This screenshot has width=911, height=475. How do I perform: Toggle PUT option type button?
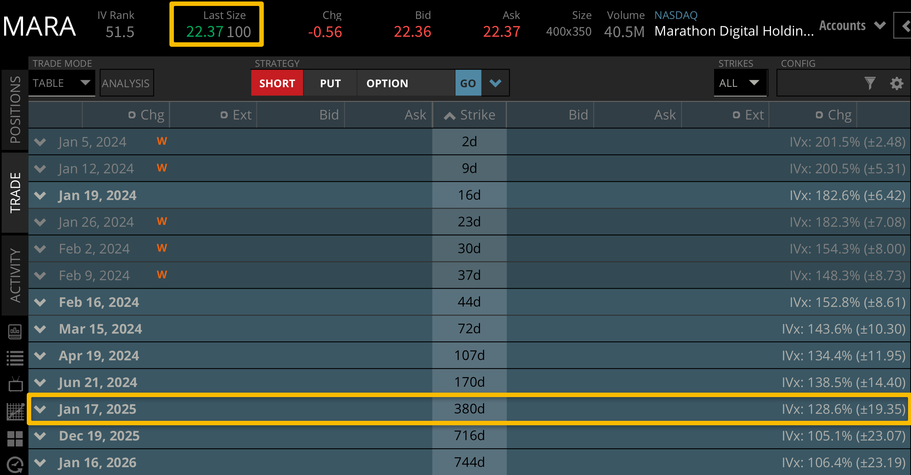click(x=330, y=83)
